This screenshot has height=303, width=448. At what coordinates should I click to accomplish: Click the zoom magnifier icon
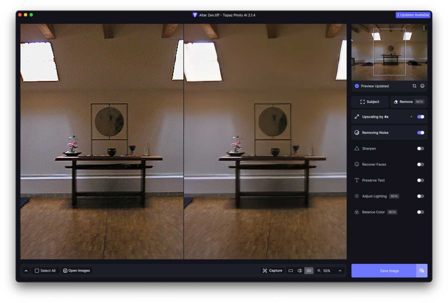319,271
